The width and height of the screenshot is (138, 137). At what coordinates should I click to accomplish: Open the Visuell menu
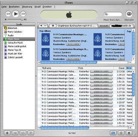pos(37,7)
